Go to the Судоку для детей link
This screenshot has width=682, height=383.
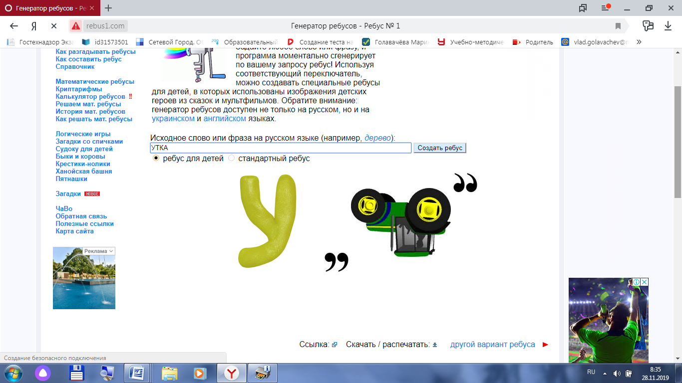(84, 149)
